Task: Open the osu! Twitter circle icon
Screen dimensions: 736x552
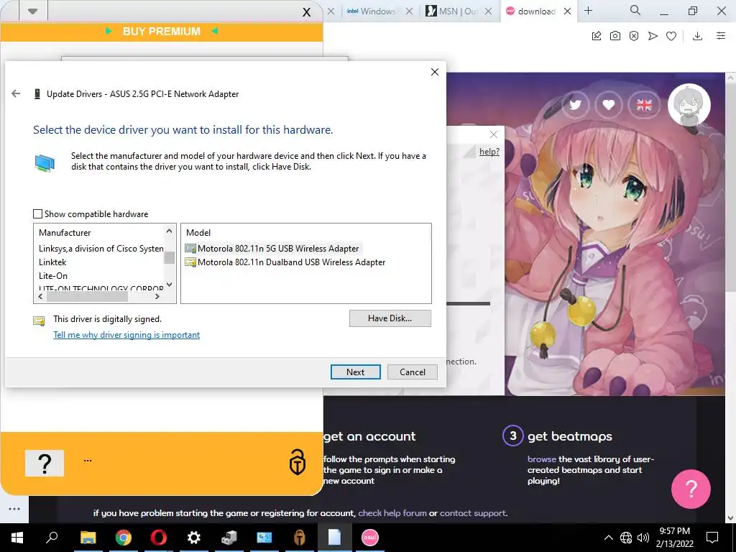Action: tap(575, 105)
